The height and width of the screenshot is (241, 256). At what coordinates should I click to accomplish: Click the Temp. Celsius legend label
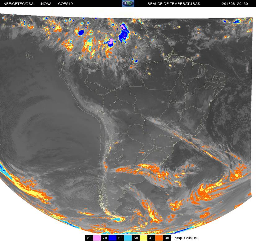pyautogui.click(x=185, y=238)
